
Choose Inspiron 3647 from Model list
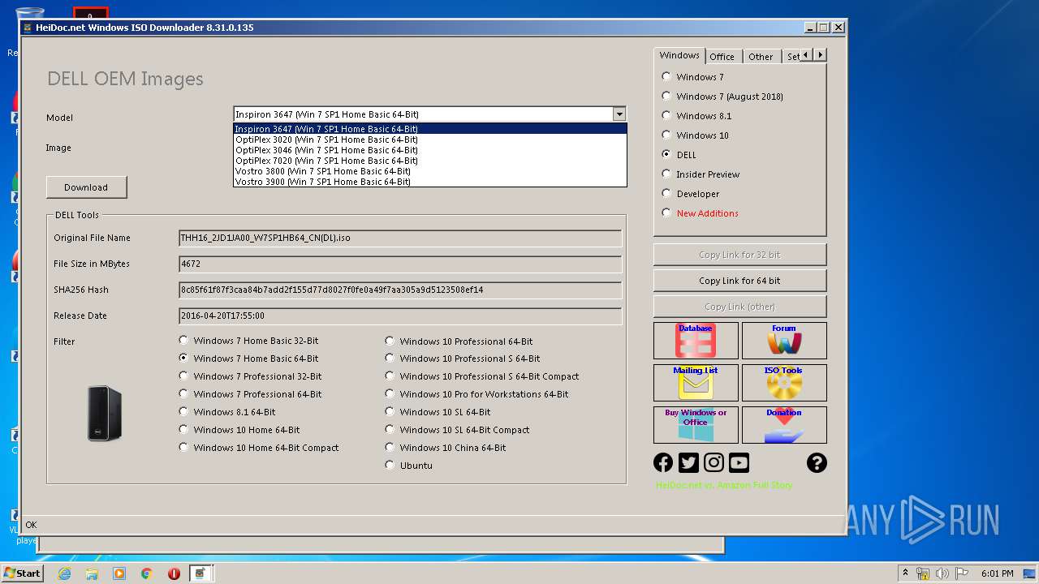click(430, 129)
